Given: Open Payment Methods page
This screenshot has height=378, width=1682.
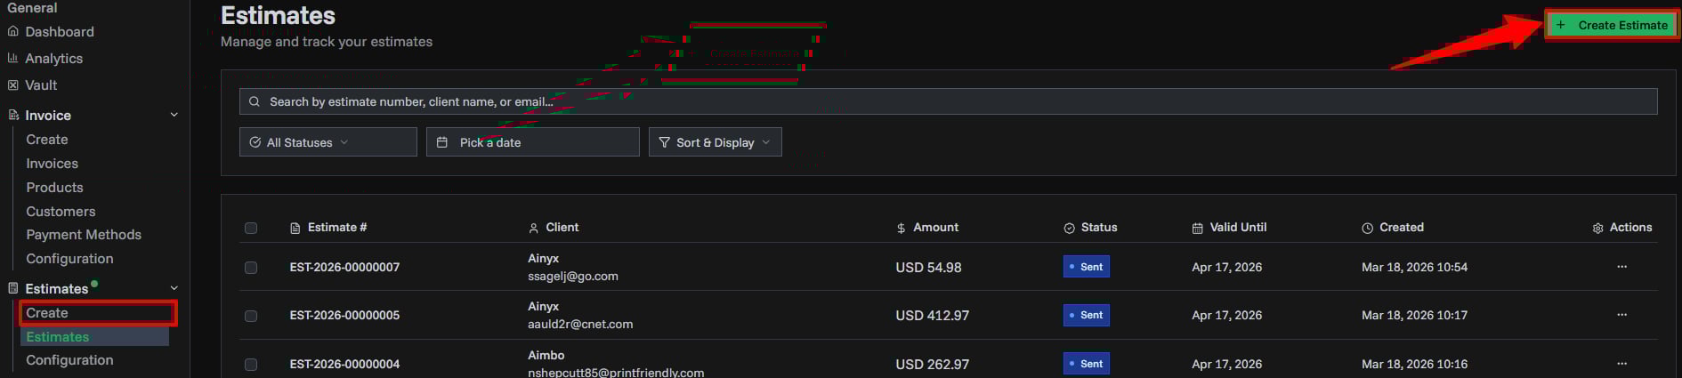Looking at the screenshot, I should (84, 235).
